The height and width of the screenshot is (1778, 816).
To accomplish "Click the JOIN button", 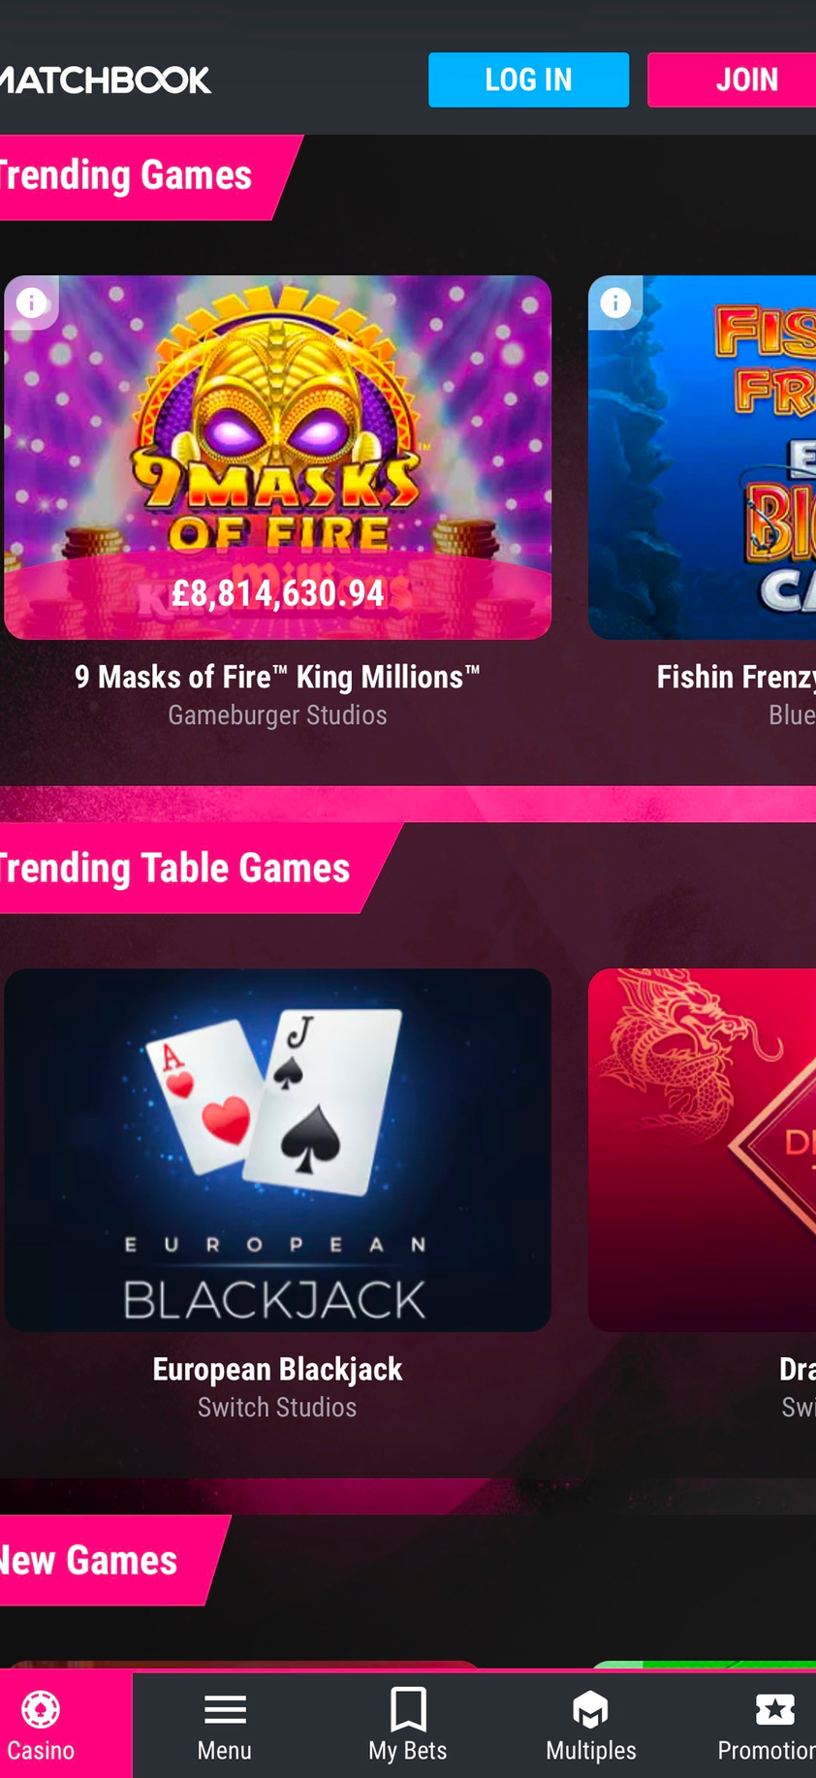I will click(x=733, y=79).
